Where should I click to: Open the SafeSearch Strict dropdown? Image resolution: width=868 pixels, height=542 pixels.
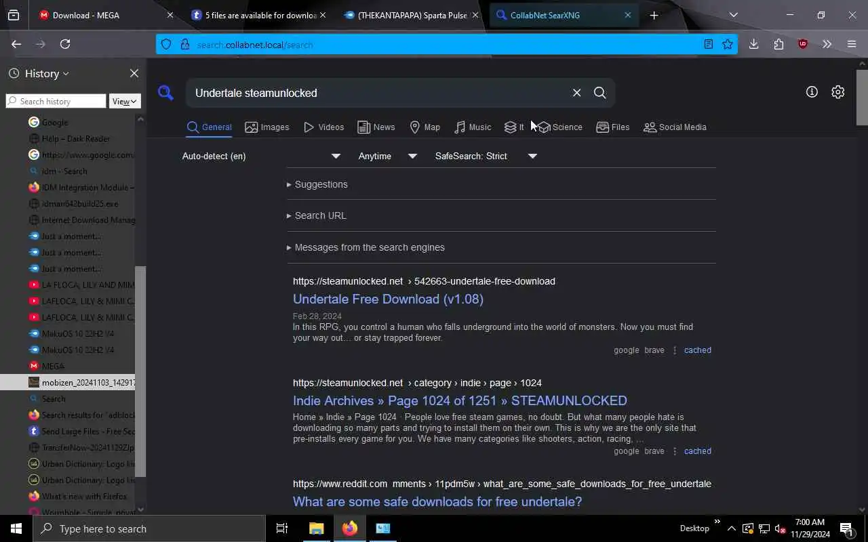[x=486, y=156]
